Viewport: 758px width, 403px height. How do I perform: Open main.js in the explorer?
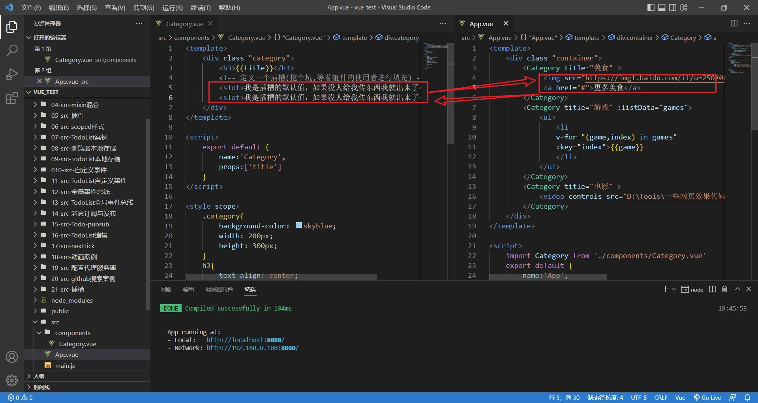(x=65, y=365)
